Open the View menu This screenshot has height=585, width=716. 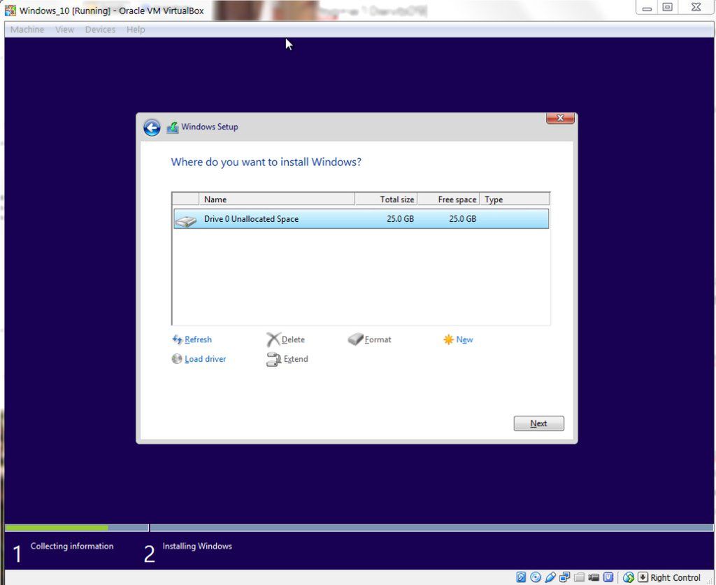coord(64,29)
